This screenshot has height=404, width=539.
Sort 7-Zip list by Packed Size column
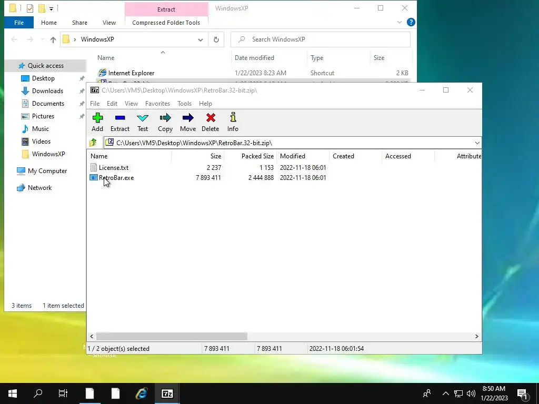[x=250, y=156]
